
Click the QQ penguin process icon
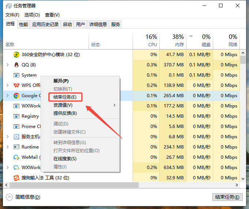coord(16,65)
